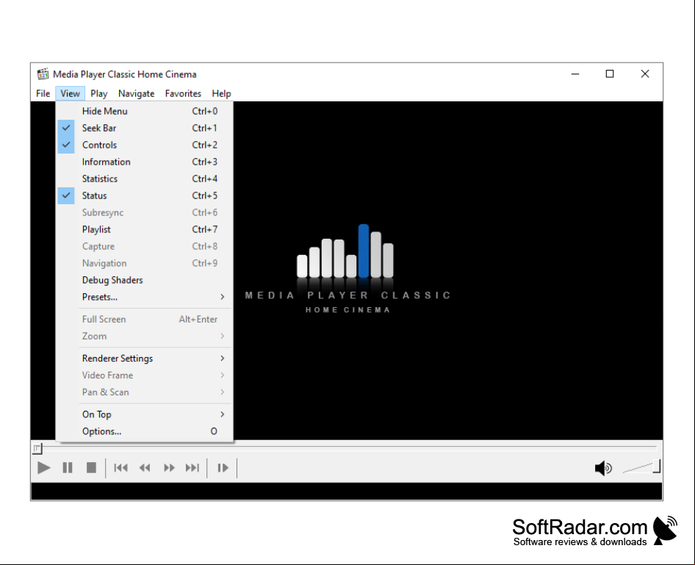Toggle the greyed Subresync entry
Image resolution: width=695 pixels, height=565 pixels.
(145, 213)
